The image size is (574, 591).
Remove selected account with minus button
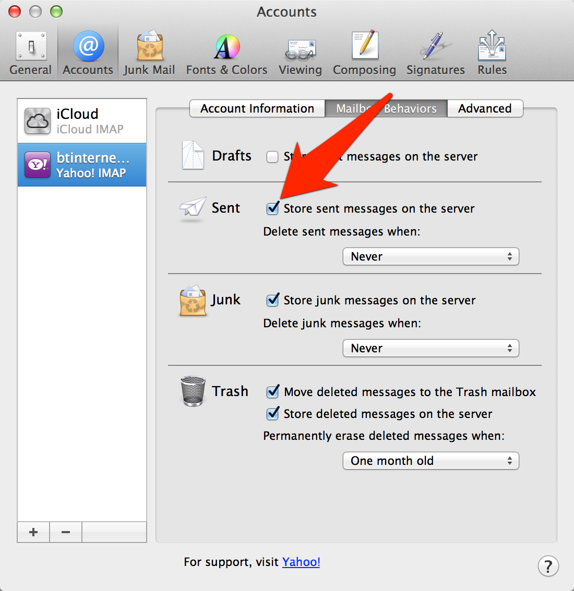click(x=66, y=532)
